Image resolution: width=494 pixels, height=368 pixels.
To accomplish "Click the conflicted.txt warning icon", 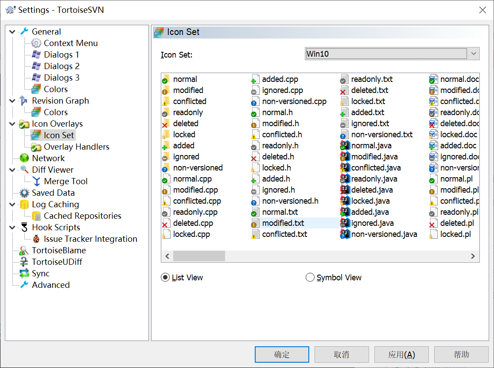I will coord(255,234).
